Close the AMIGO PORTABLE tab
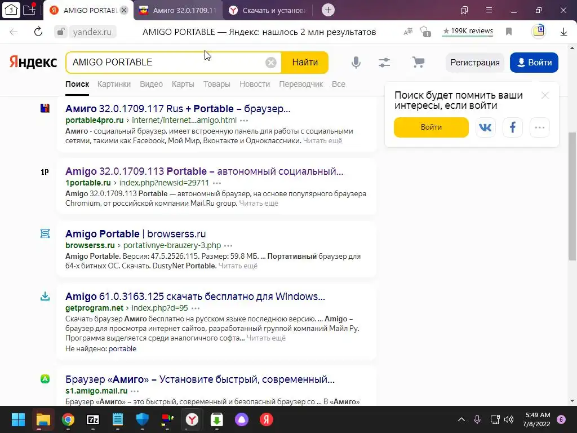 click(x=124, y=10)
